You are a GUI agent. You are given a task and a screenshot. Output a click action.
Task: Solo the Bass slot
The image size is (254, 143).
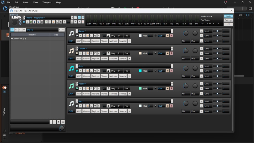click(171, 106)
